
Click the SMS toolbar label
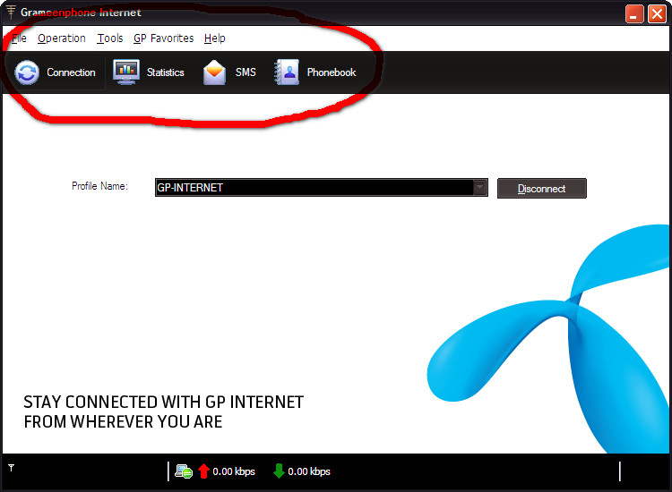pos(246,72)
